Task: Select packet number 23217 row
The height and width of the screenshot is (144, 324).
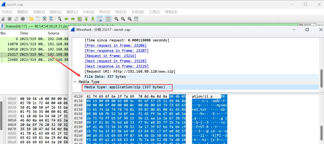Action: pos(34,54)
